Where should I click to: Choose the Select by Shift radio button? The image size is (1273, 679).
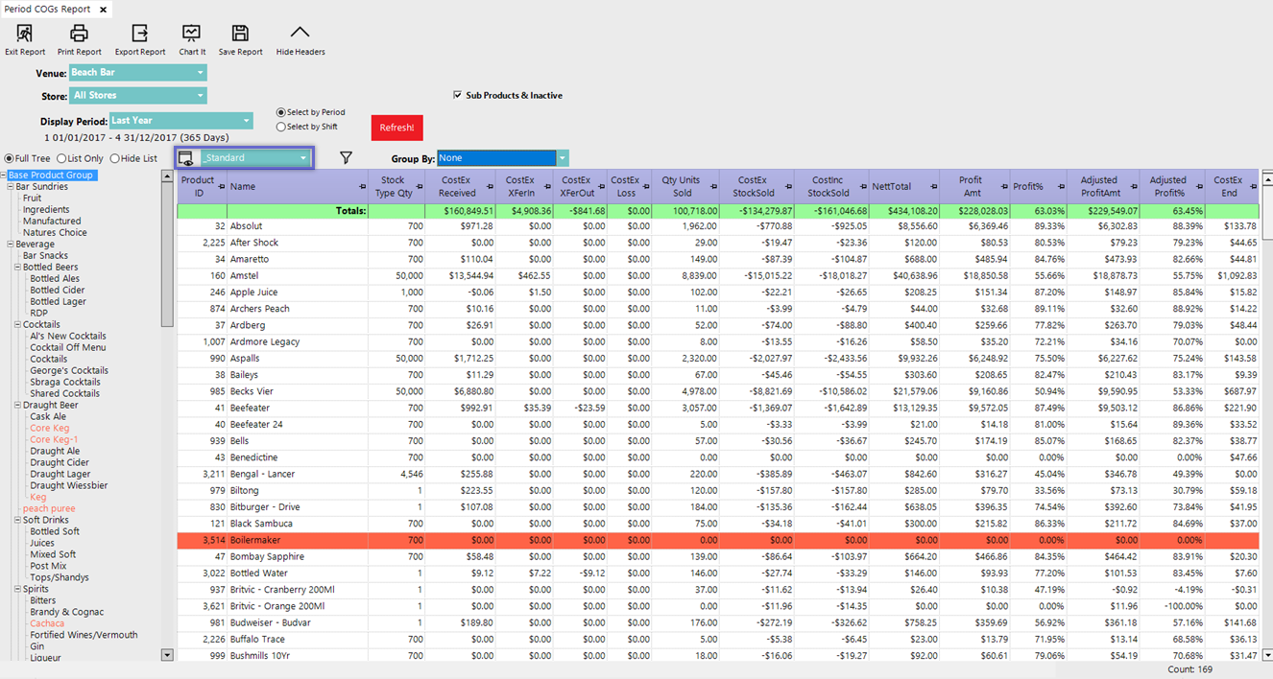(281, 127)
